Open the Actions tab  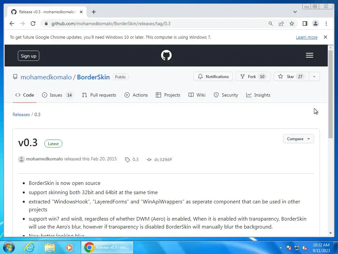136,95
